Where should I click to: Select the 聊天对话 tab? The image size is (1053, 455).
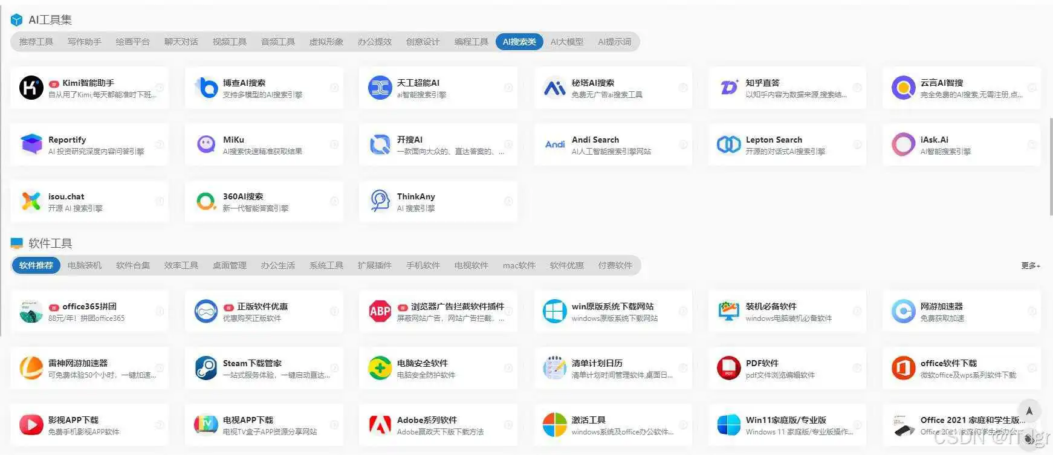coord(181,42)
